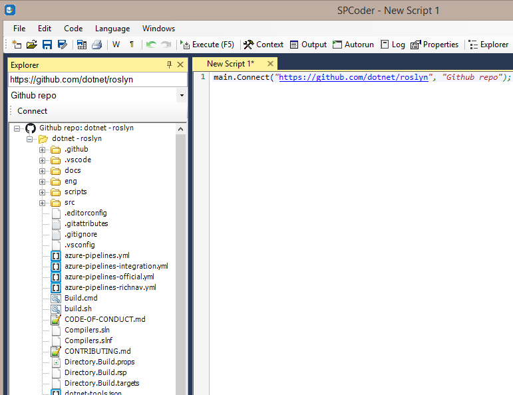Select the .vsconfig file
This screenshot has width=513, height=395.
[80, 245]
